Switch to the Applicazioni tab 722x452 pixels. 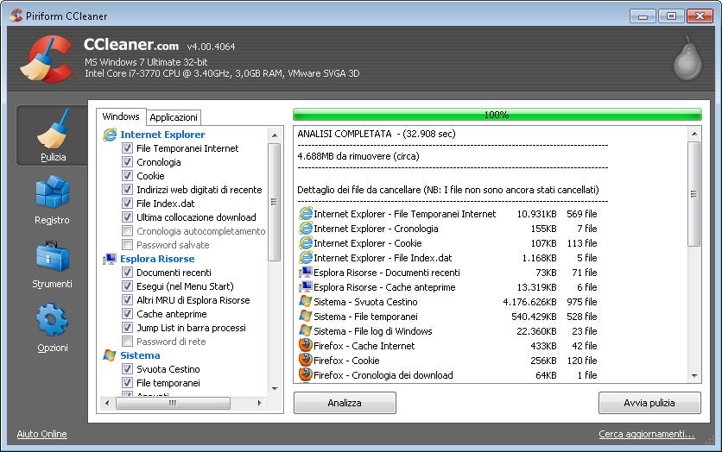(x=174, y=117)
